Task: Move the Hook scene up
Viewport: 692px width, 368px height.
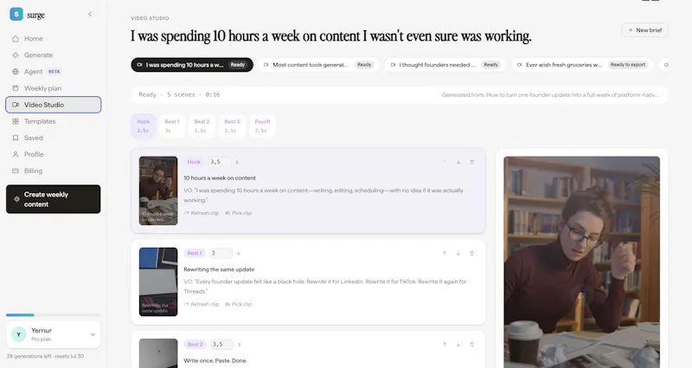Action: point(445,162)
